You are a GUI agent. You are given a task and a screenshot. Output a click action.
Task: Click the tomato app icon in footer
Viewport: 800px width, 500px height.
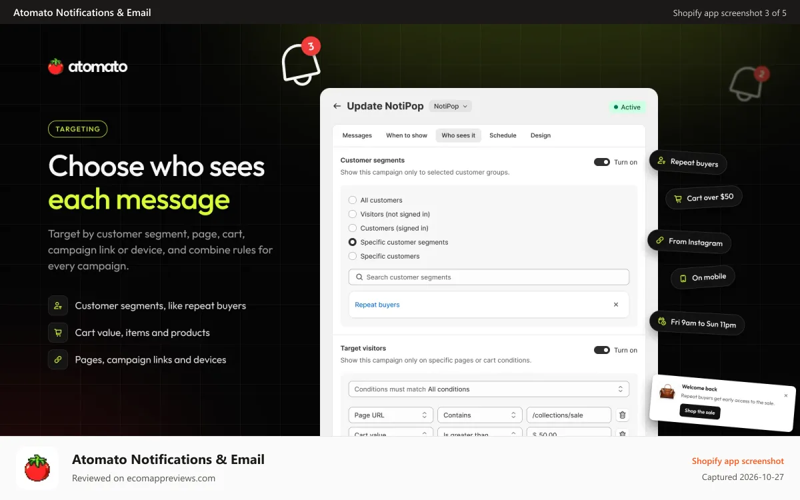tap(37, 468)
